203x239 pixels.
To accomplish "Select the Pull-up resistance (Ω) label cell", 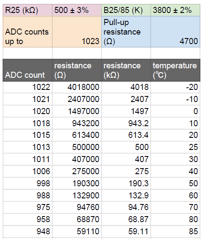I will coord(126,32).
